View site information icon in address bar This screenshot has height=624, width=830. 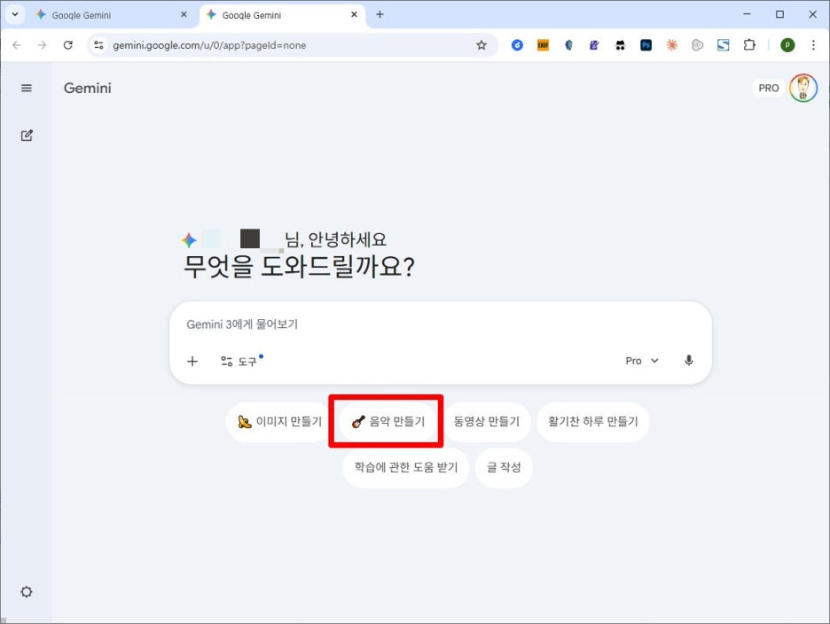click(x=98, y=45)
